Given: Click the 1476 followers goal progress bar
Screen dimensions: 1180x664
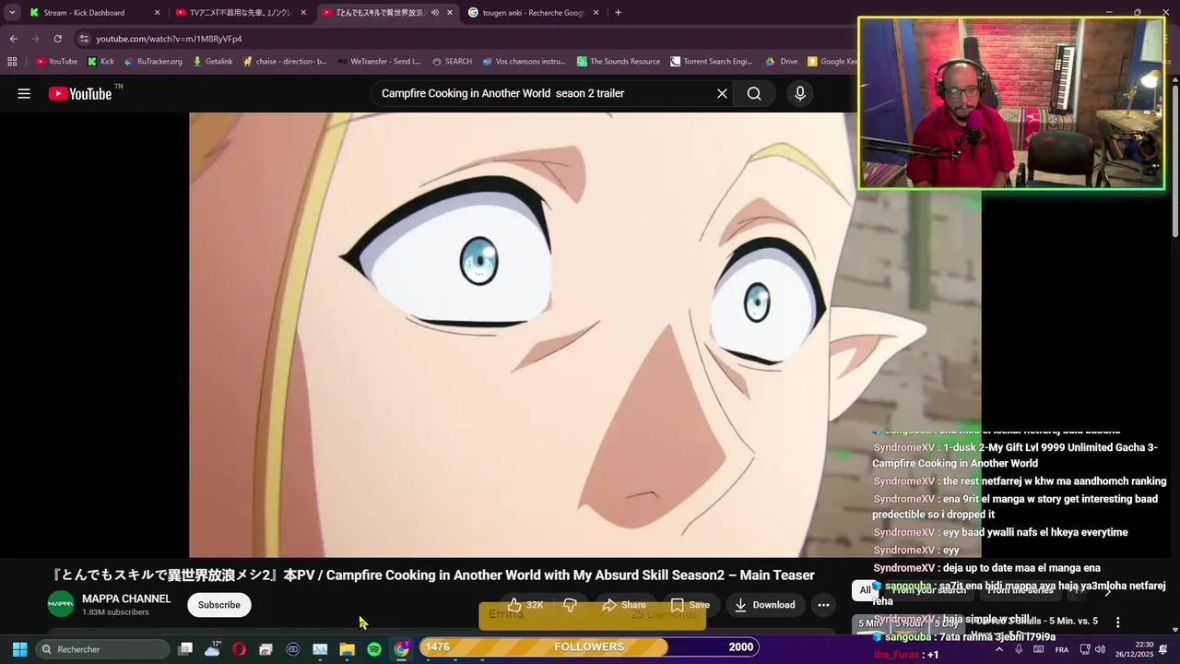Looking at the screenshot, I should click(589, 646).
